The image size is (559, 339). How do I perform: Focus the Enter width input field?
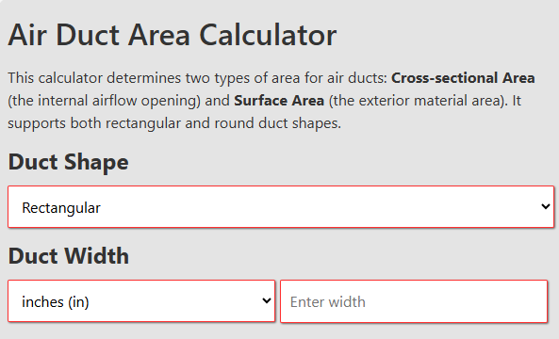point(414,301)
